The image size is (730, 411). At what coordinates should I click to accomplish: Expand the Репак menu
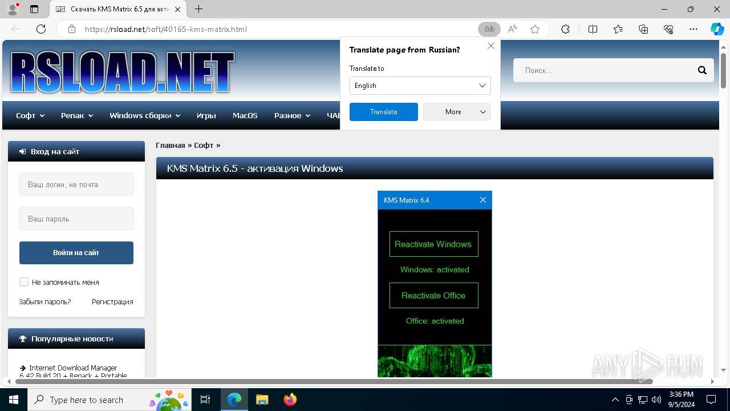click(77, 115)
